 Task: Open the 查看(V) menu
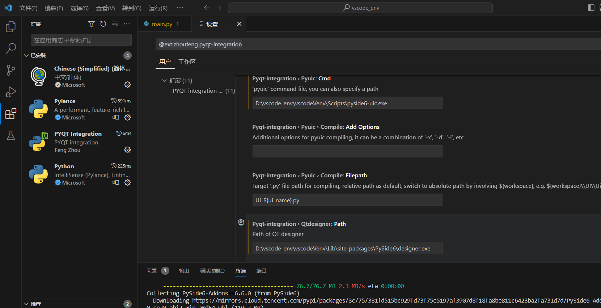(105, 8)
